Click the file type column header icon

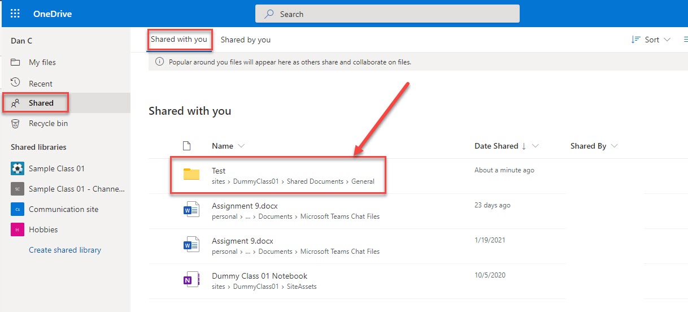pyautogui.click(x=187, y=146)
